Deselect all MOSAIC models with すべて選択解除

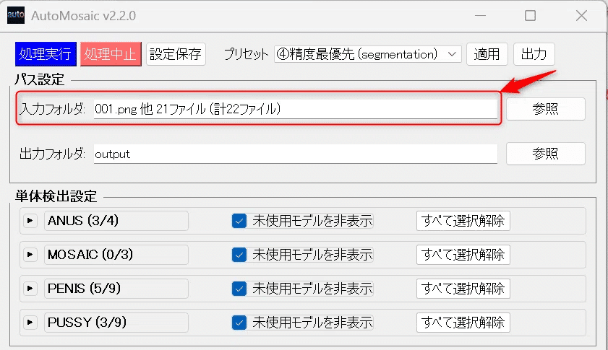463,255
